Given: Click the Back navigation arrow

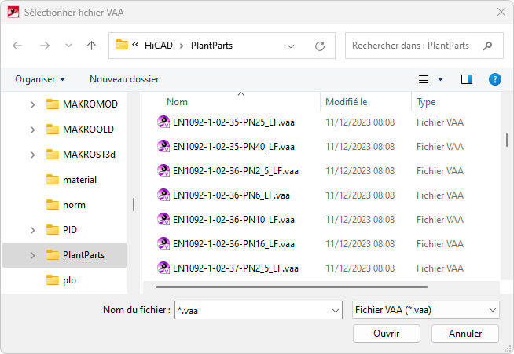Looking at the screenshot, I should coord(17,46).
